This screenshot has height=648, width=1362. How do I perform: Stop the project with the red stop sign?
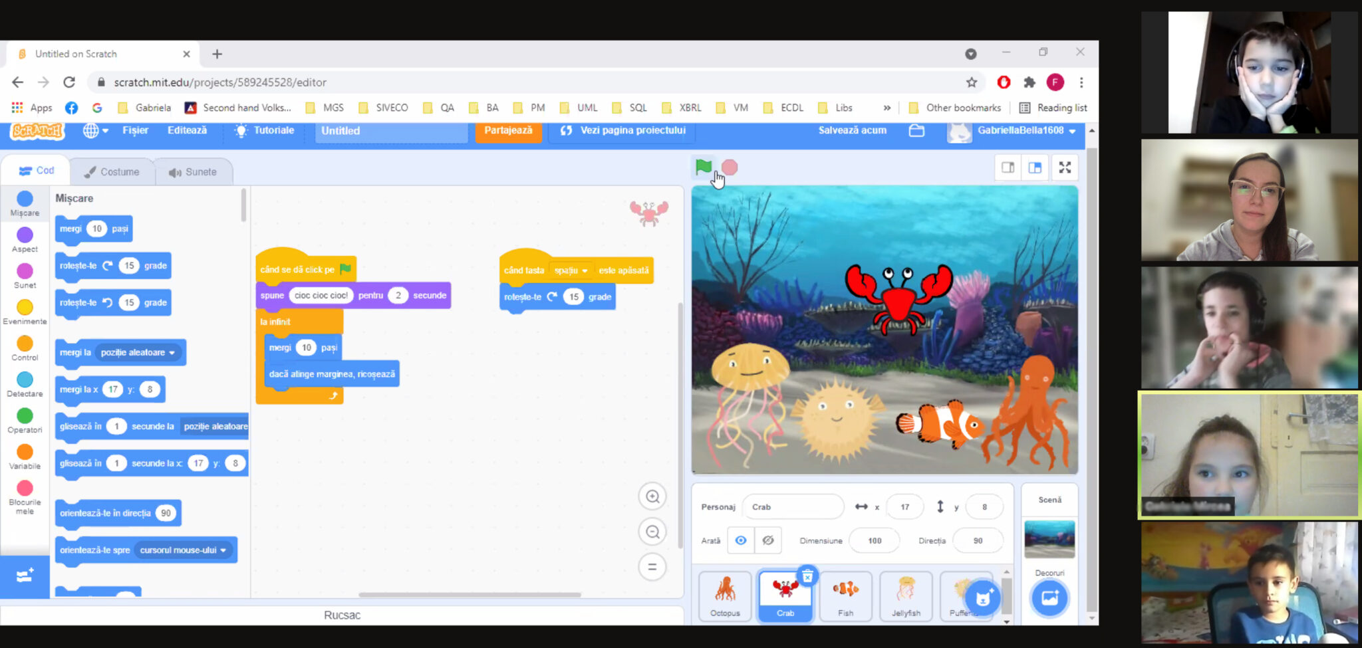(x=729, y=167)
